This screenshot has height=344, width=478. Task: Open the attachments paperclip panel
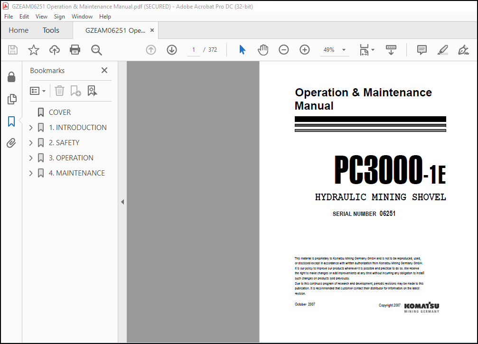[11, 143]
